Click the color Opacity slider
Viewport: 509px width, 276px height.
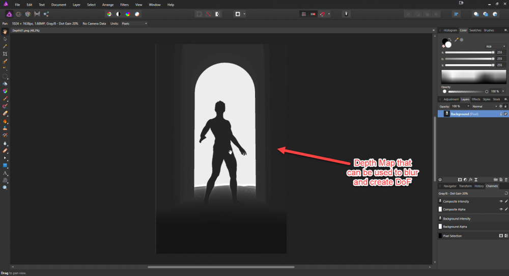(466, 91)
